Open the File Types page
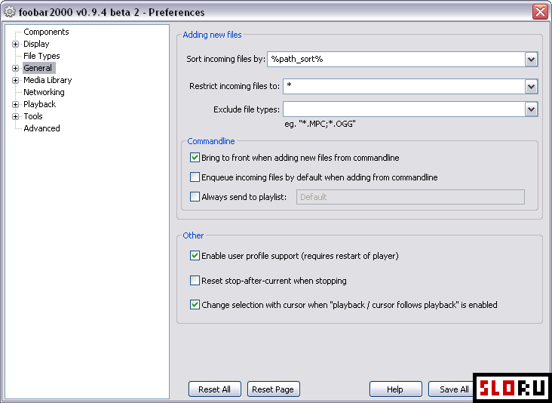Image resolution: width=552 pixels, height=403 pixels. click(41, 56)
